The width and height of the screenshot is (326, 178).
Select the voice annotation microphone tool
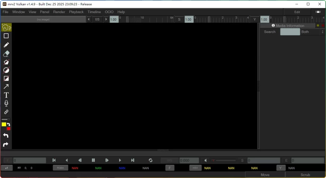6,103
